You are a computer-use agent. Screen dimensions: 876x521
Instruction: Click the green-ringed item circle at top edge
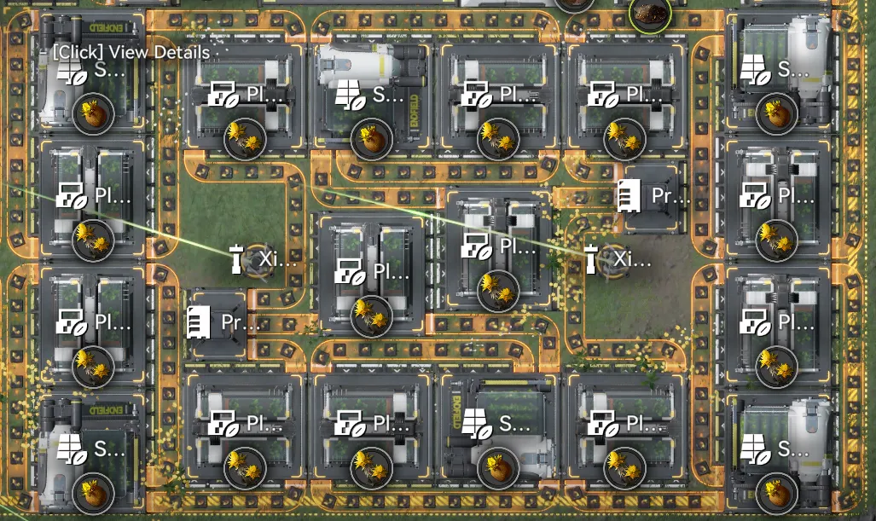click(649, 10)
